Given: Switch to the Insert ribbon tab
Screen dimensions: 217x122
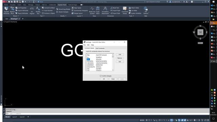Looking at the screenshot, I should click(19, 5).
